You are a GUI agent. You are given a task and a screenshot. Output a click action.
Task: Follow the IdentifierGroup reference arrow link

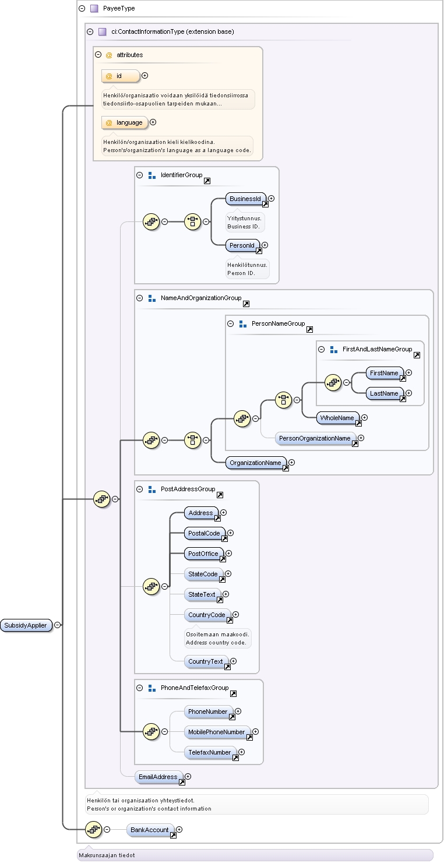pyautogui.click(x=207, y=181)
